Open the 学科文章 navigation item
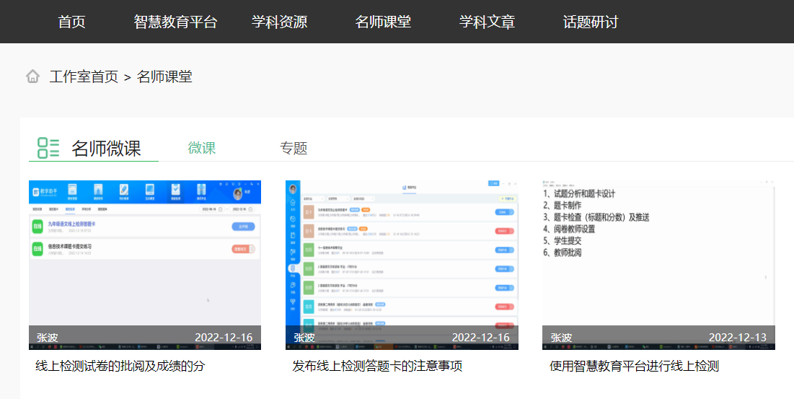This screenshot has width=794, height=399. pyautogui.click(x=487, y=22)
